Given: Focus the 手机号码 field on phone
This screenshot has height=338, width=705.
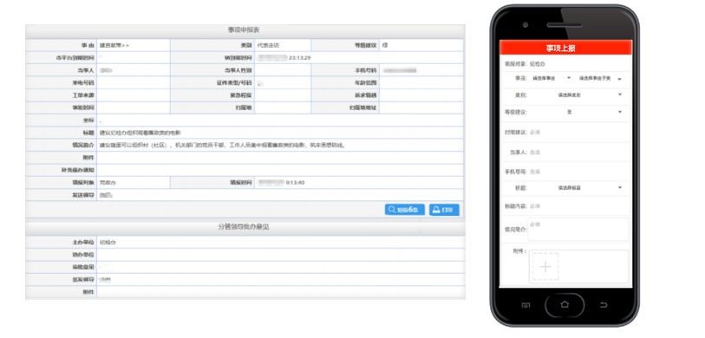Looking at the screenshot, I should pyautogui.click(x=579, y=172).
